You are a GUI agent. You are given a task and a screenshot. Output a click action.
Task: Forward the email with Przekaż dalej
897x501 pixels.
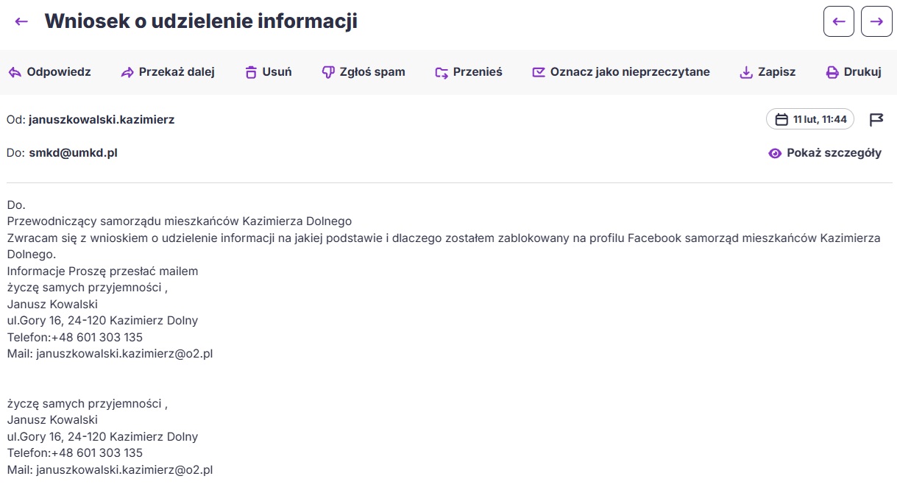pos(168,72)
